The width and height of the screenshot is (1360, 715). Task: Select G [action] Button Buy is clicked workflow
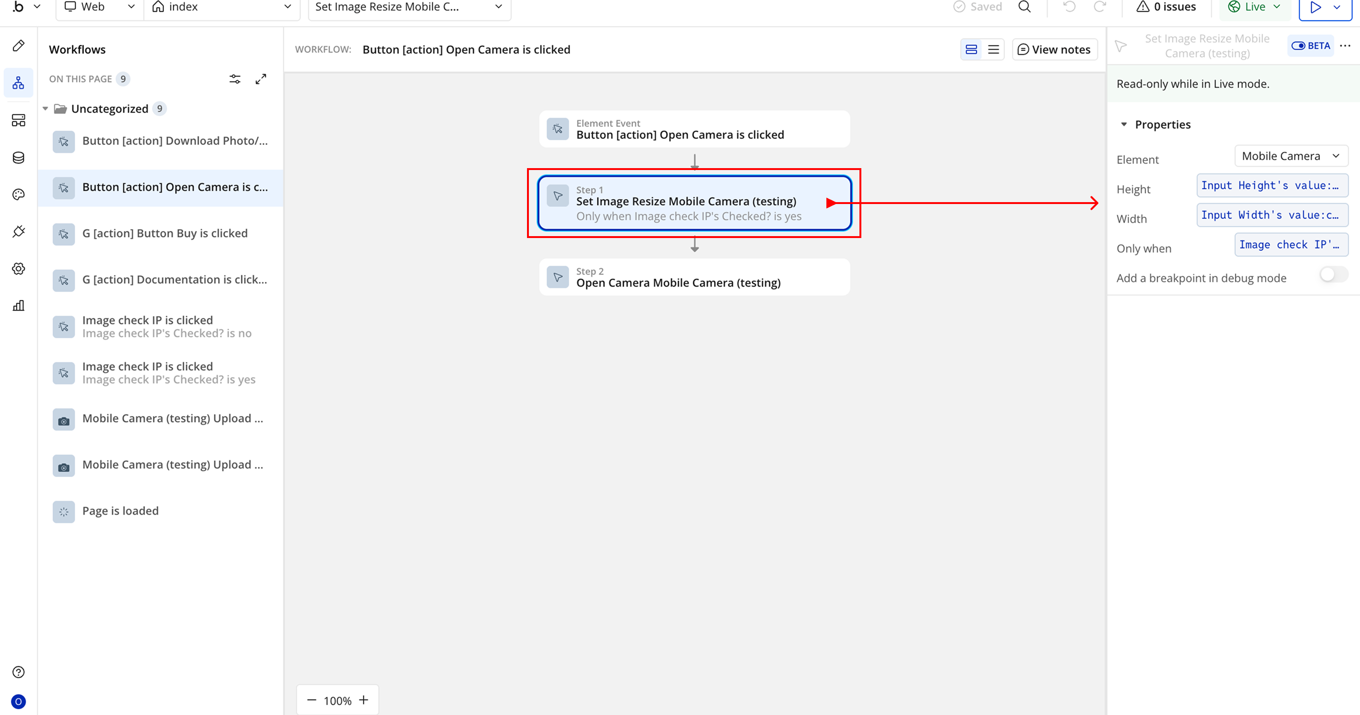click(165, 233)
